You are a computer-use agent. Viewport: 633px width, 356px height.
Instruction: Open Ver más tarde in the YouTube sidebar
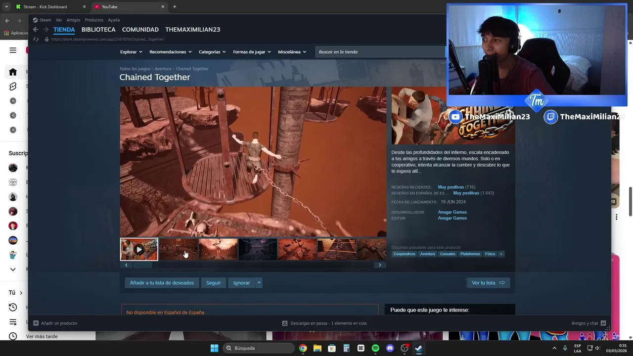click(x=42, y=336)
